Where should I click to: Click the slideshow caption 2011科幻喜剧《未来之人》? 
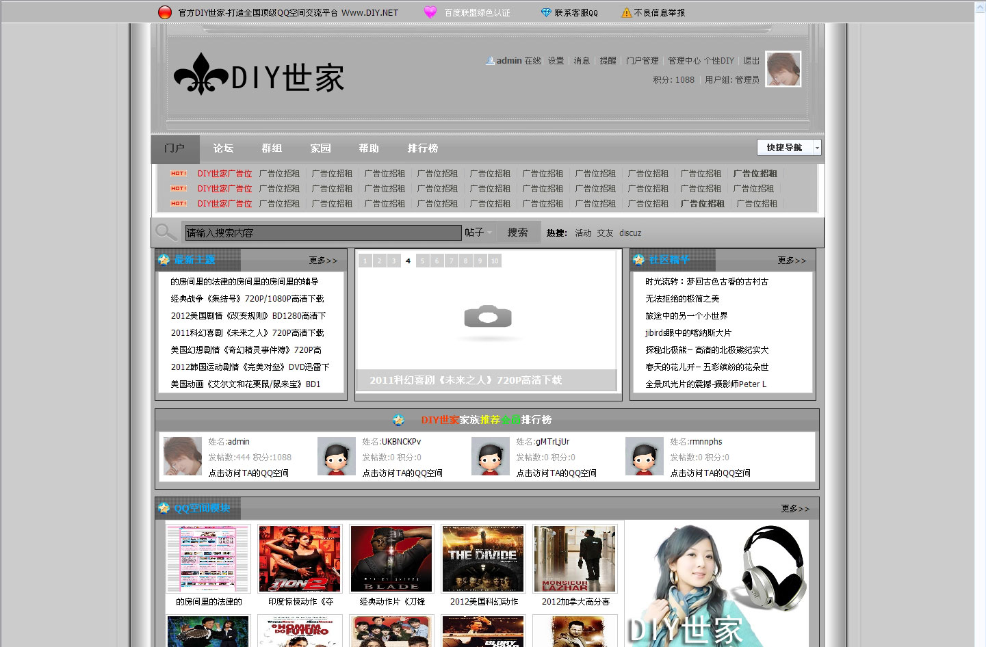466,380
